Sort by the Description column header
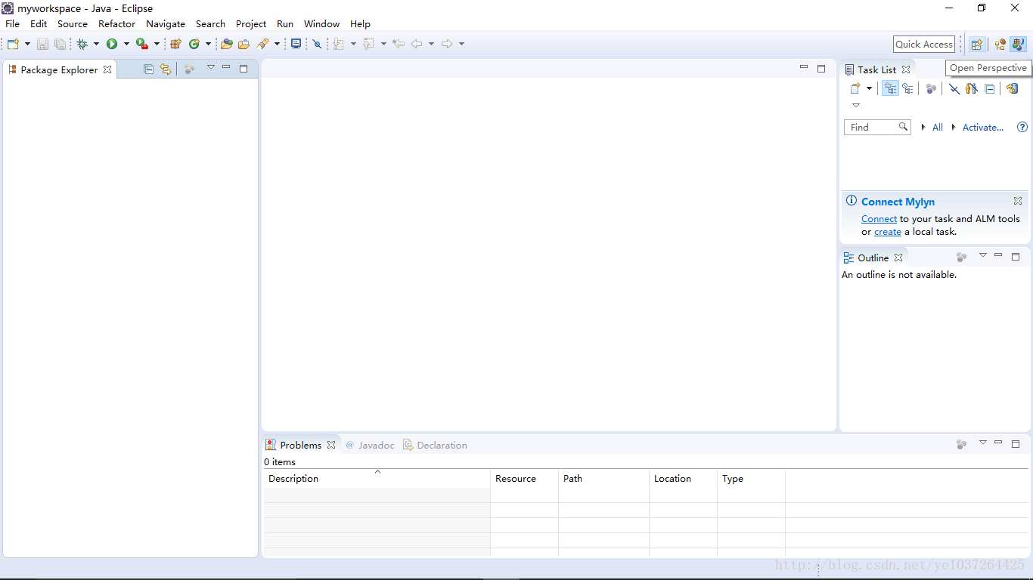The image size is (1033, 580). (377, 478)
